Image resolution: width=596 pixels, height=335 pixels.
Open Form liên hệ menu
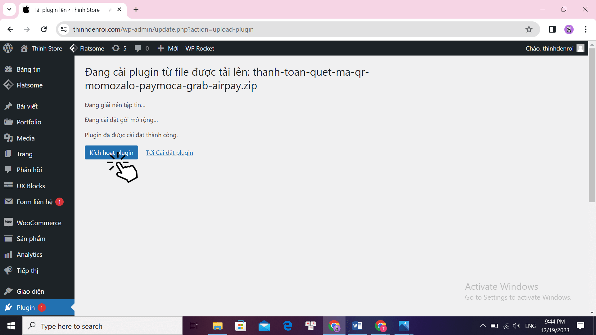[x=37, y=202]
